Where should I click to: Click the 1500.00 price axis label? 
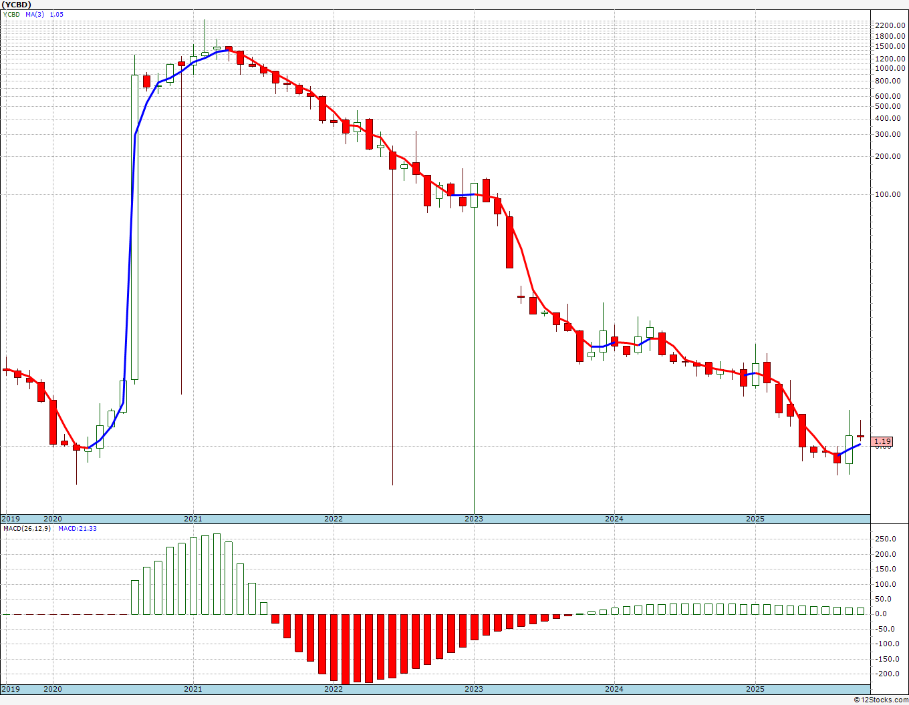890,46
